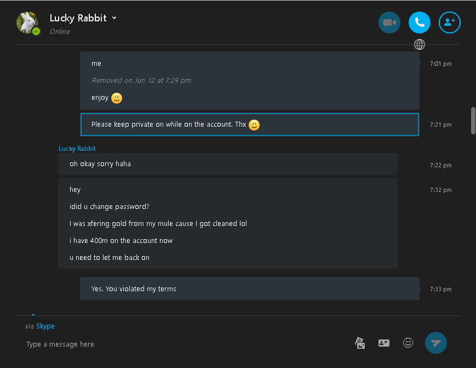Start a video call with Lucky Rabbit
Screen dimensions: 476x368
[389, 22]
